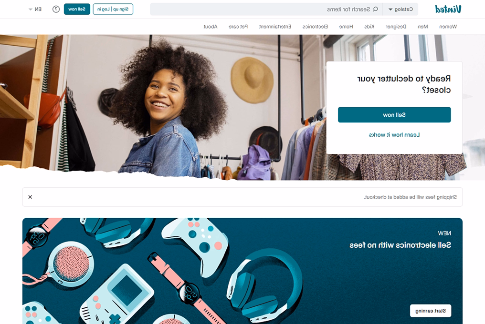
Task: Select the Pet care category
Action: tap(238, 27)
